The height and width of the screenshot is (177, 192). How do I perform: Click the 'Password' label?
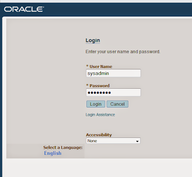pyautogui.click(x=99, y=86)
